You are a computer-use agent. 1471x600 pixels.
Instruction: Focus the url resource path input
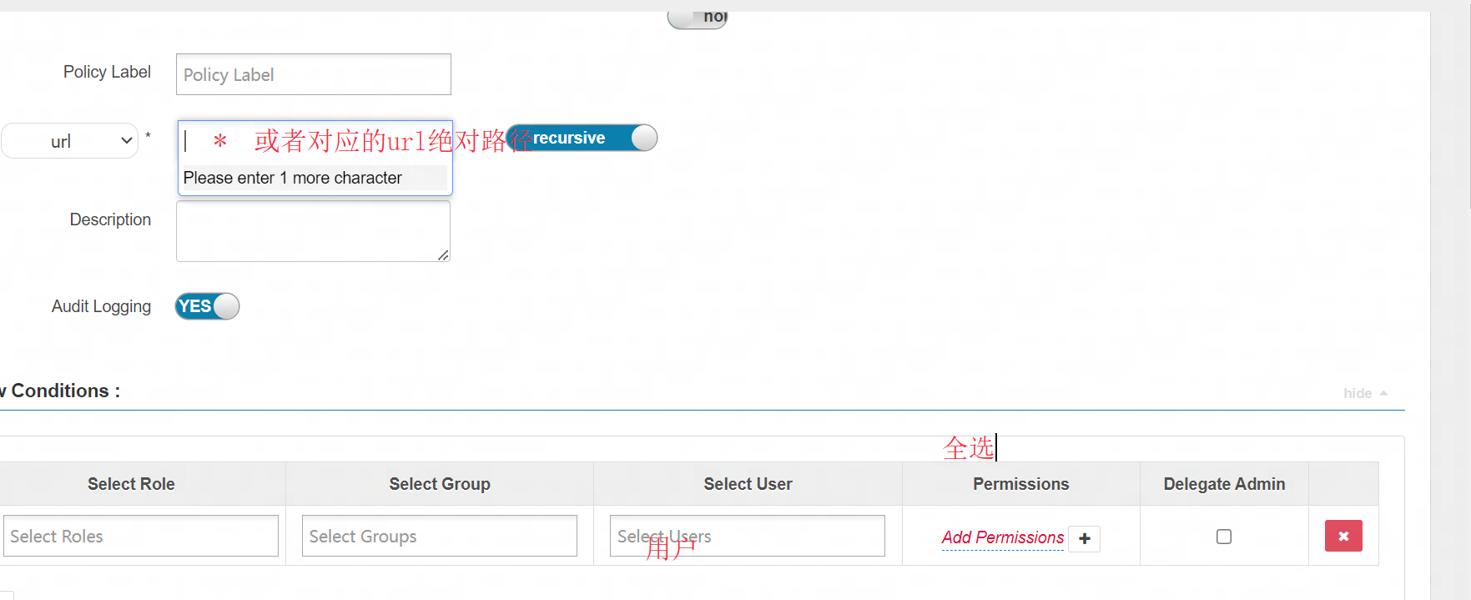coord(315,141)
